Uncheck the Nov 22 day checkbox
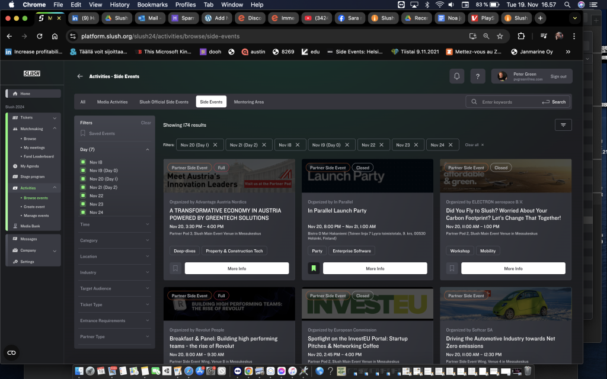607x379 pixels. click(84, 195)
